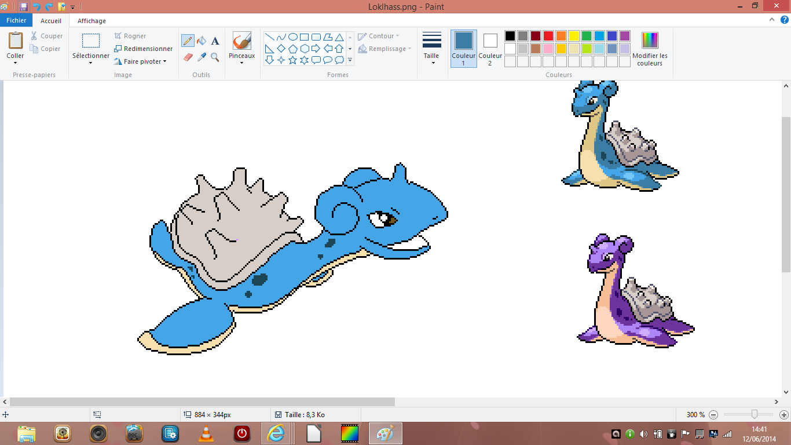Pick the green color swatch
This screenshot has height=445, width=791.
[587, 36]
